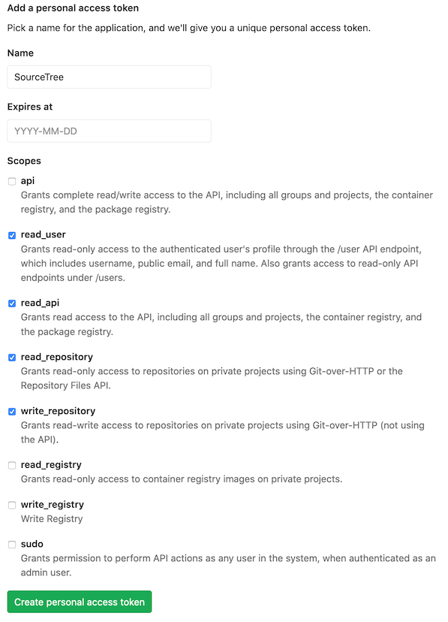The image size is (448, 622).
Task: Enable the sudo scope checkbox
Action: coord(11,544)
